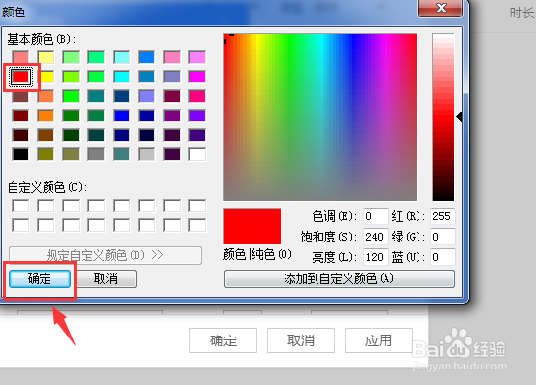Choose the pure lime green swatch in third row

point(71,96)
